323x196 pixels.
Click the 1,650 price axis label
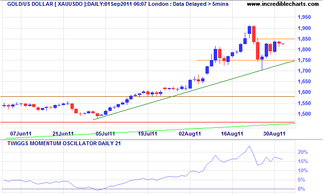click(x=304, y=81)
